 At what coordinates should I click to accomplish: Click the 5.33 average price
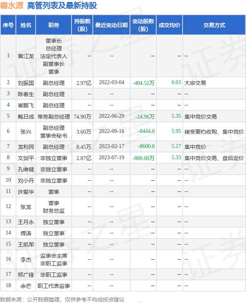coord(176,157)
